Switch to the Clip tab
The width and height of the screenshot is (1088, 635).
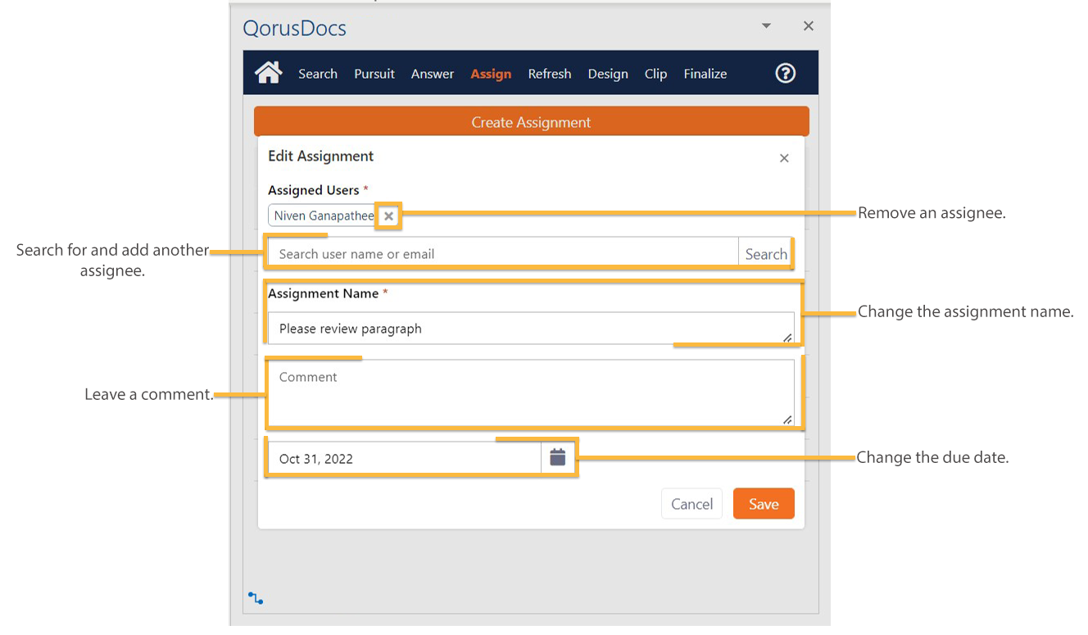pos(655,74)
